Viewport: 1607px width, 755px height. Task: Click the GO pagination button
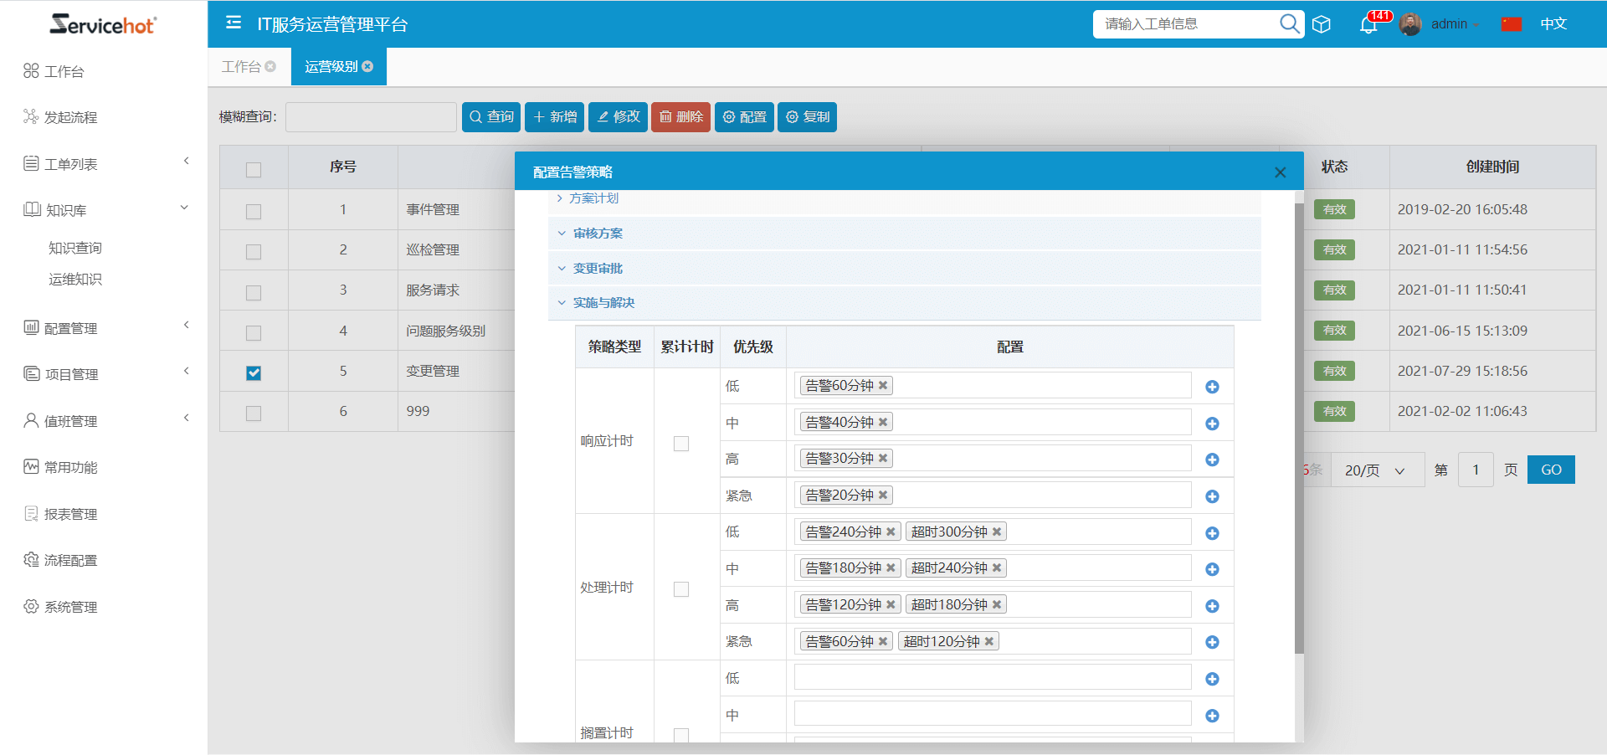coord(1550,470)
